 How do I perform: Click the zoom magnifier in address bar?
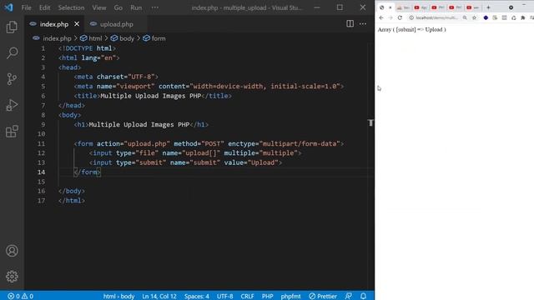tap(465, 17)
